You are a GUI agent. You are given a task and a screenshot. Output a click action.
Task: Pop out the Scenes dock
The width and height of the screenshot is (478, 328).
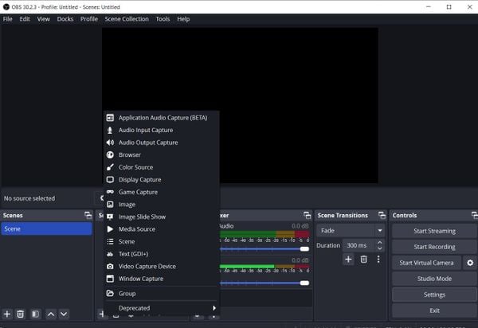(x=88, y=216)
